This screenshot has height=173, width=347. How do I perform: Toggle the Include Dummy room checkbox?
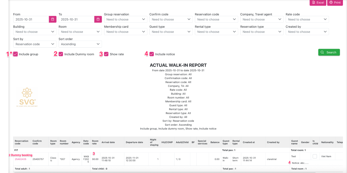coord(61,54)
